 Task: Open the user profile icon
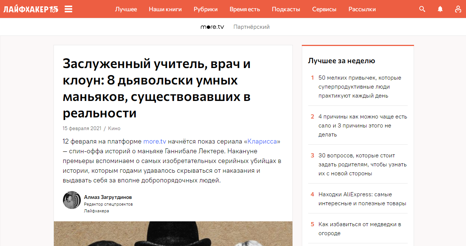(458, 9)
